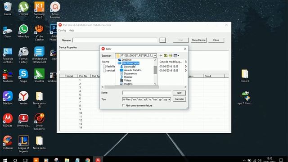288x162 pixels.
Task: Launch Yandex browser shortcut
Action: pos(23,98)
